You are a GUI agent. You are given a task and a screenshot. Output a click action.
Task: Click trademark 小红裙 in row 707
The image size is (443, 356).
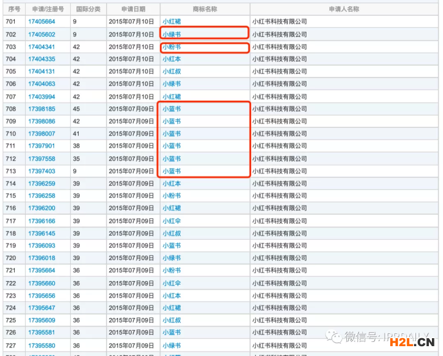[172, 97]
